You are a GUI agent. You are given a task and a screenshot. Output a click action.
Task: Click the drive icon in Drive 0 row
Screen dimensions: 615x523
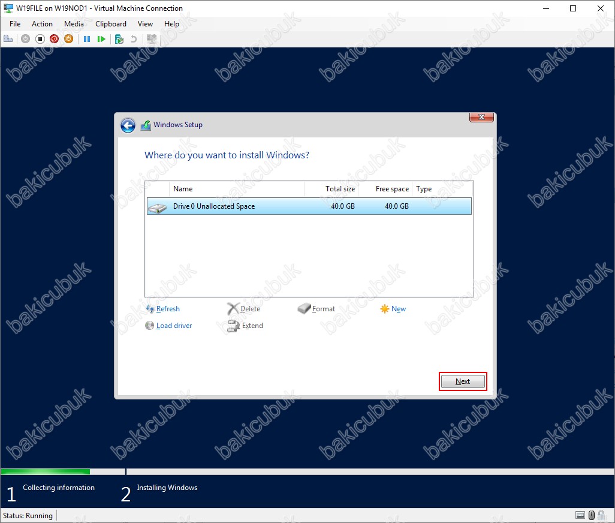[x=157, y=208]
